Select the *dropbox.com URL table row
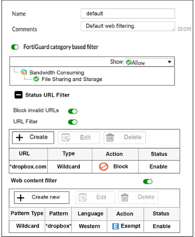The width and height of the screenshot is (195, 237). [x=94, y=167]
